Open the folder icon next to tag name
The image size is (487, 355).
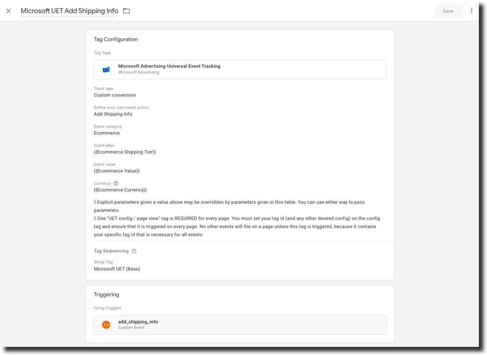pos(127,11)
